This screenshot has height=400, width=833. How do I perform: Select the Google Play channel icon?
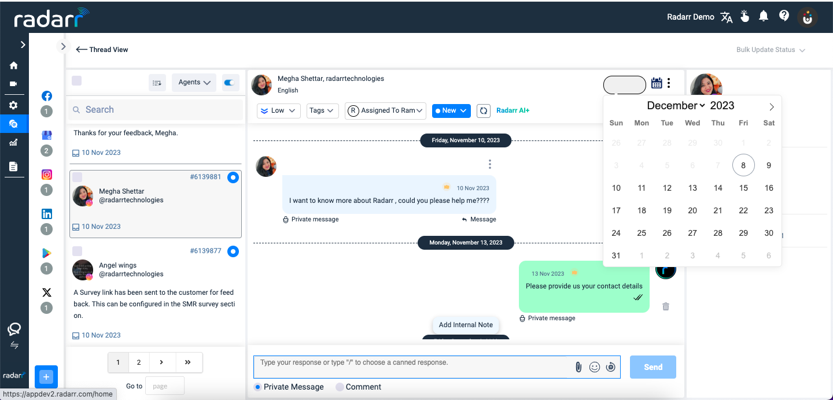(47, 253)
